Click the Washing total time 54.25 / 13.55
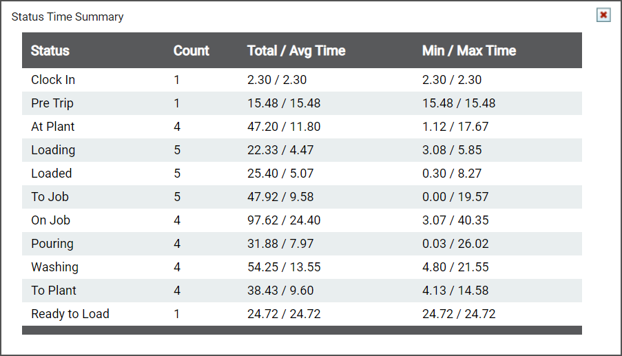Viewport: 622px width, 356px height. 284,266
